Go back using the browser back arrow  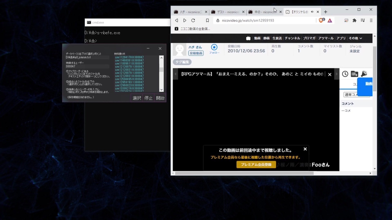(x=176, y=20)
